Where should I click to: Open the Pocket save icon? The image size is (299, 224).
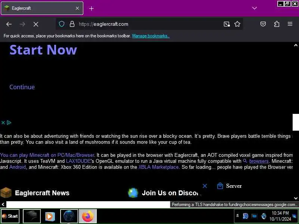tap(263, 24)
